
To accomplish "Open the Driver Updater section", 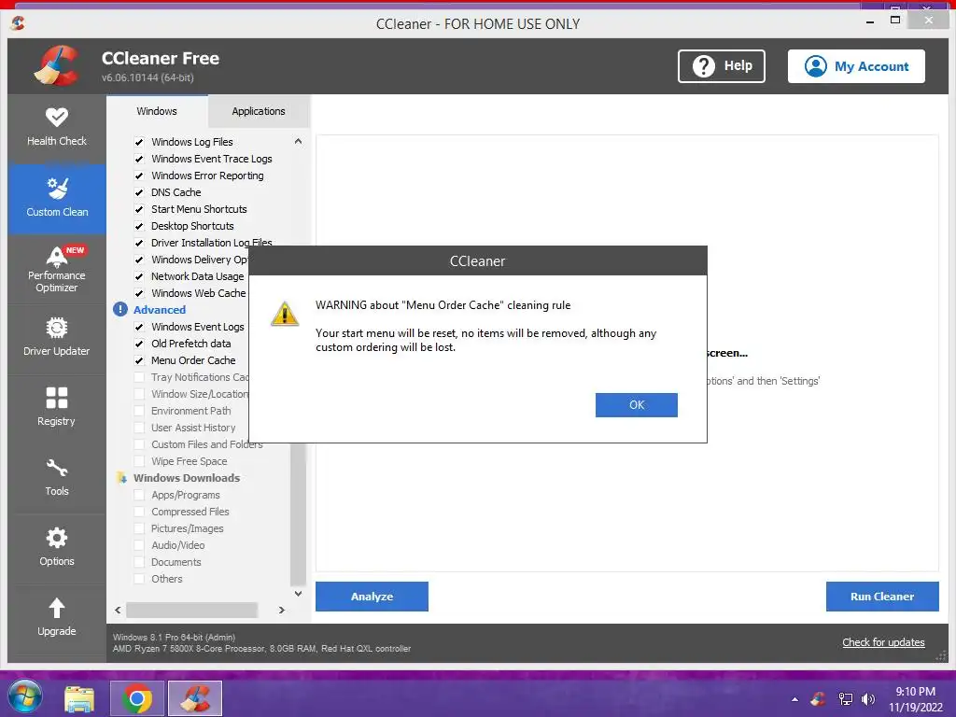I will pyautogui.click(x=57, y=337).
